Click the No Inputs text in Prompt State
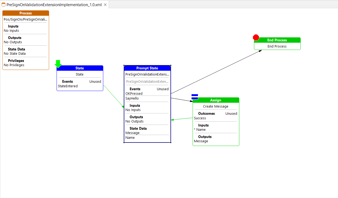The image size is (338, 198). [133, 110]
